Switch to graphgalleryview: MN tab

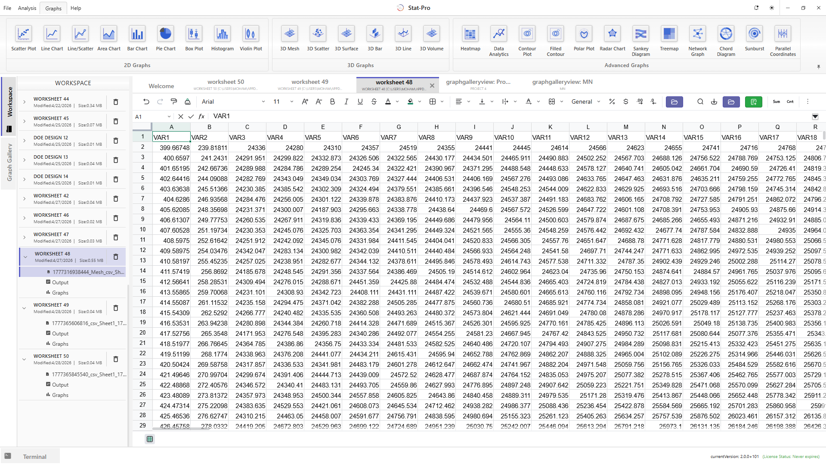pyautogui.click(x=562, y=85)
